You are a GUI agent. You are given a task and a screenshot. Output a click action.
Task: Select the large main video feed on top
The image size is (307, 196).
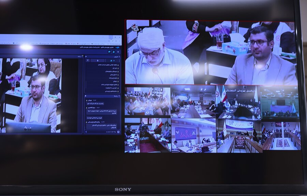210,52
